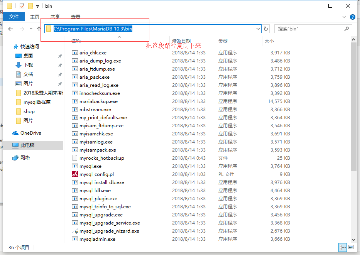Open the 文件 menu

14,17
